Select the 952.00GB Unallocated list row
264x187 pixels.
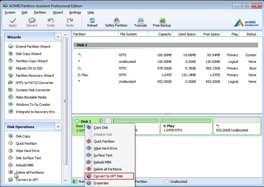(166, 82)
